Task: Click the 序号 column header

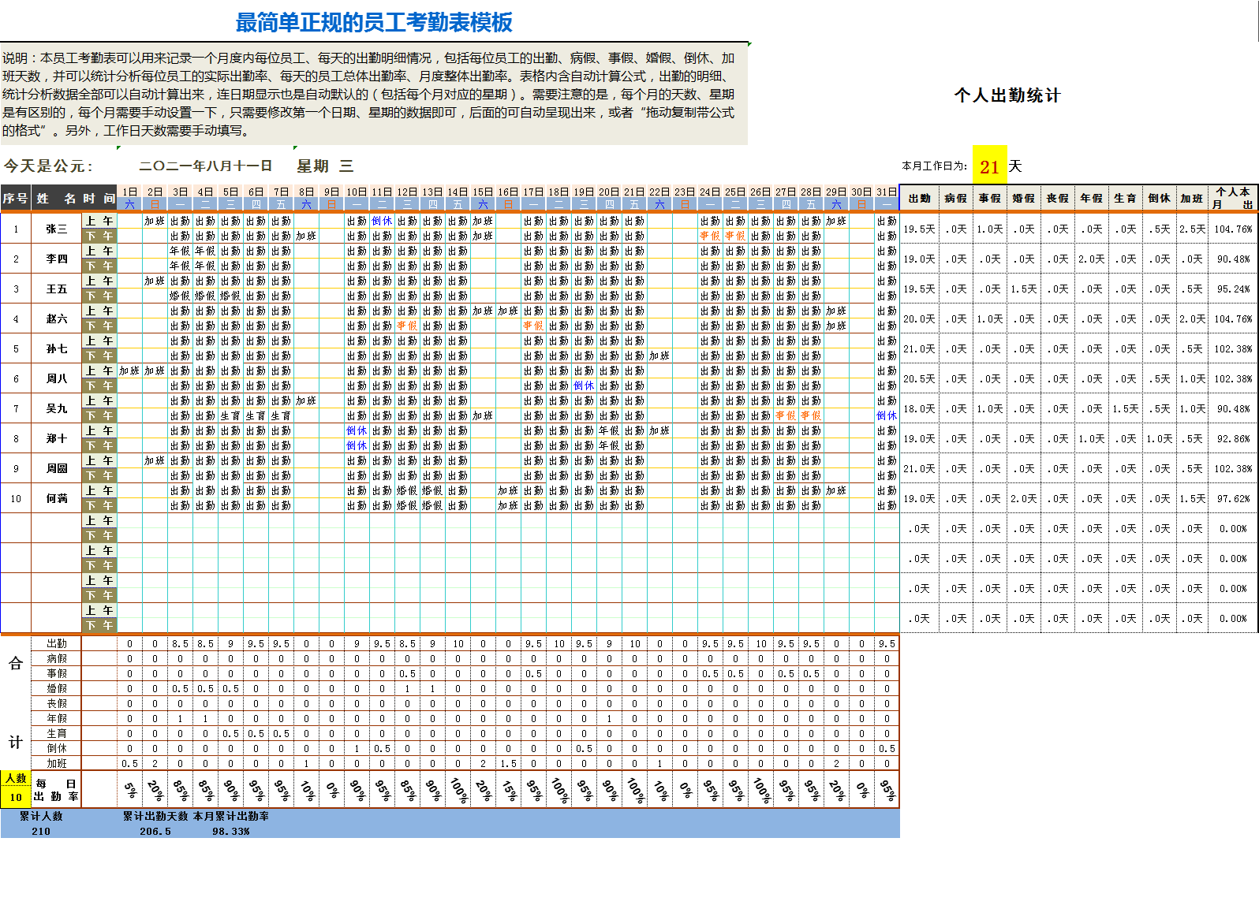Action: [x=16, y=199]
